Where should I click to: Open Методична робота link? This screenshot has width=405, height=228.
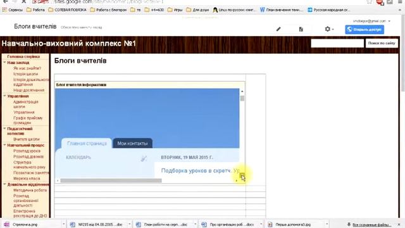(x=30, y=190)
